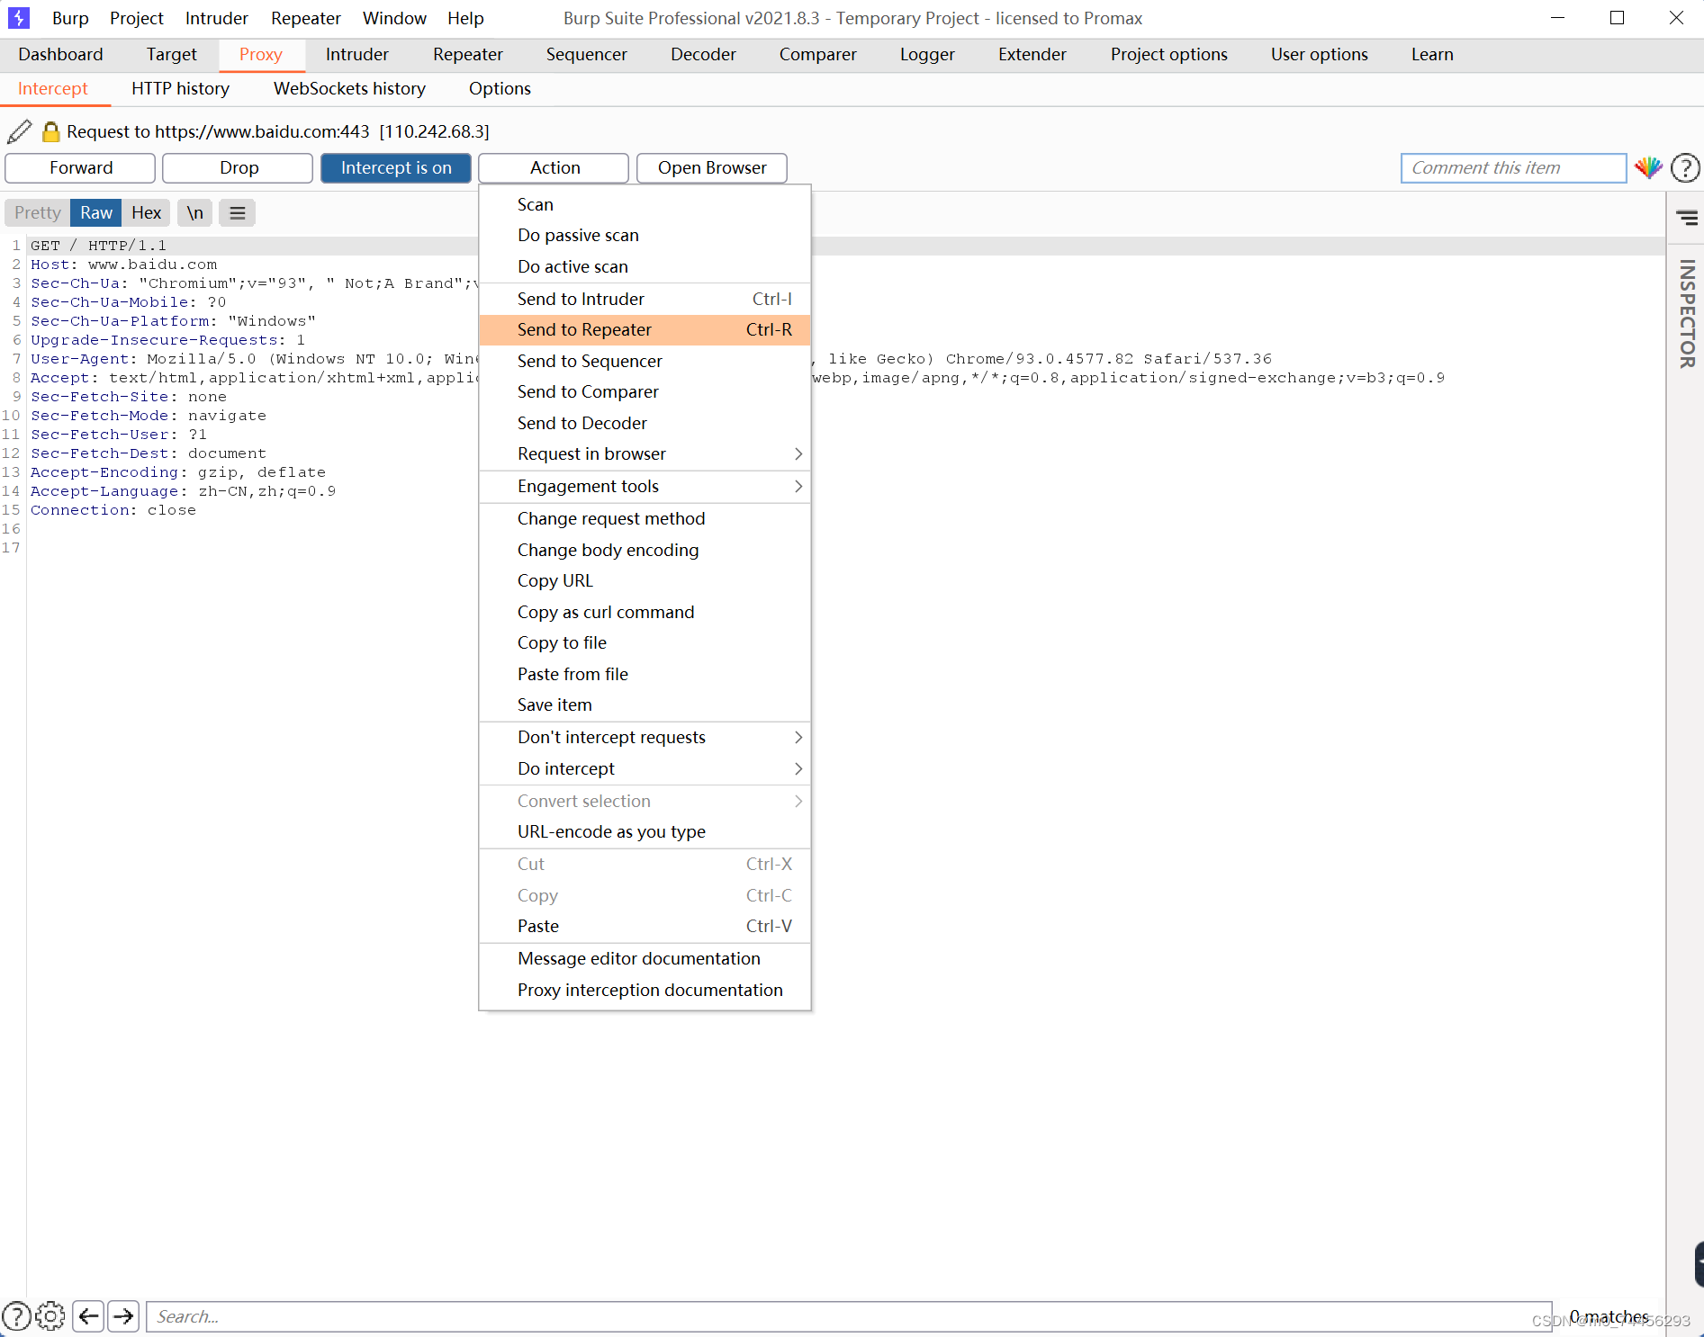
Task: Select Paste from file entry
Action: (645, 675)
